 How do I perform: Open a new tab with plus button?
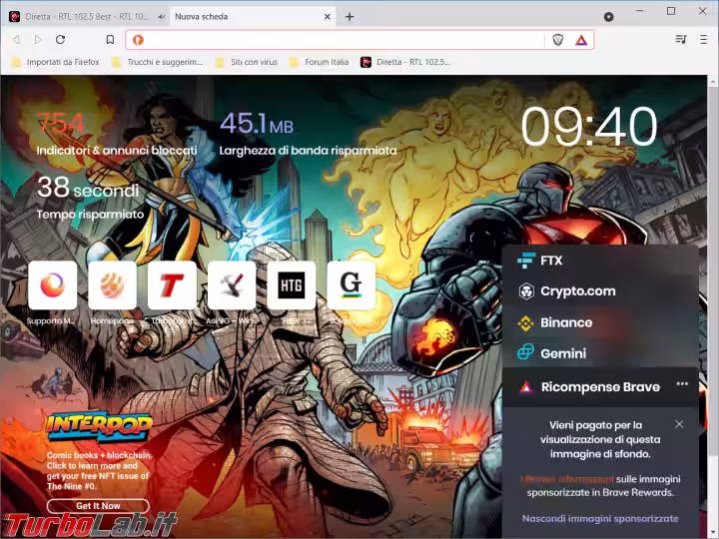pyautogui.click(x=350, y=17)
